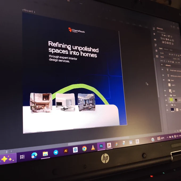
Task: Add a Vibrance adjustment layer
Action: click(x=171, y=37)
